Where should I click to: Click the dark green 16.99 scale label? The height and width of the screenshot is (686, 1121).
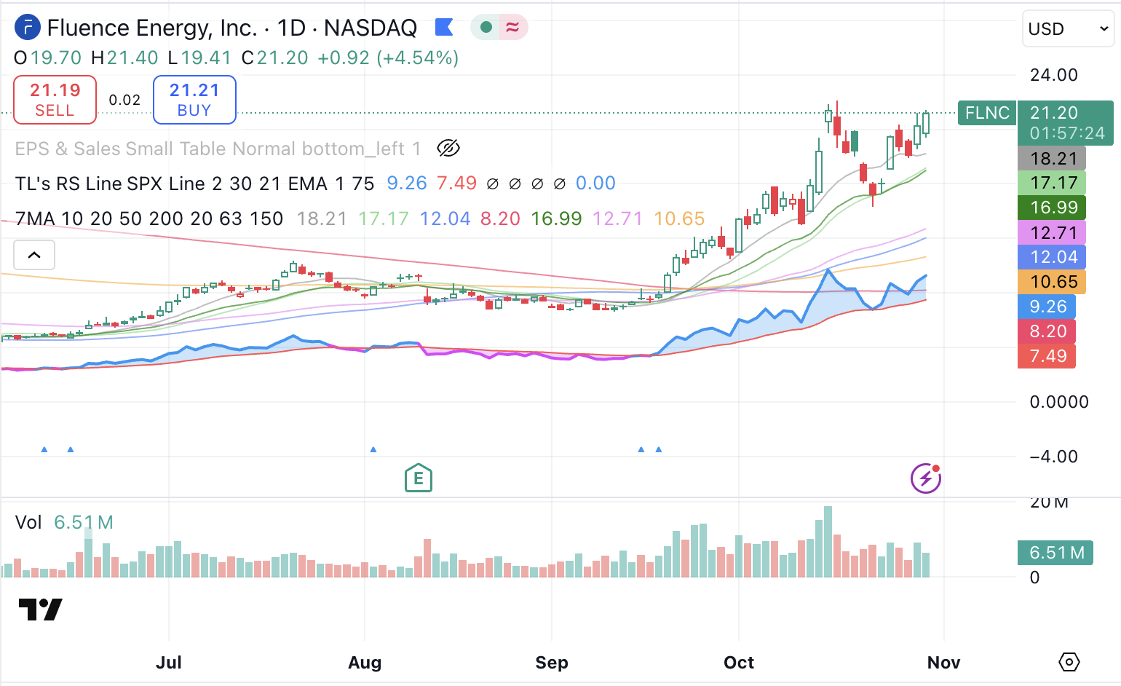click(x=1053, y=208)
